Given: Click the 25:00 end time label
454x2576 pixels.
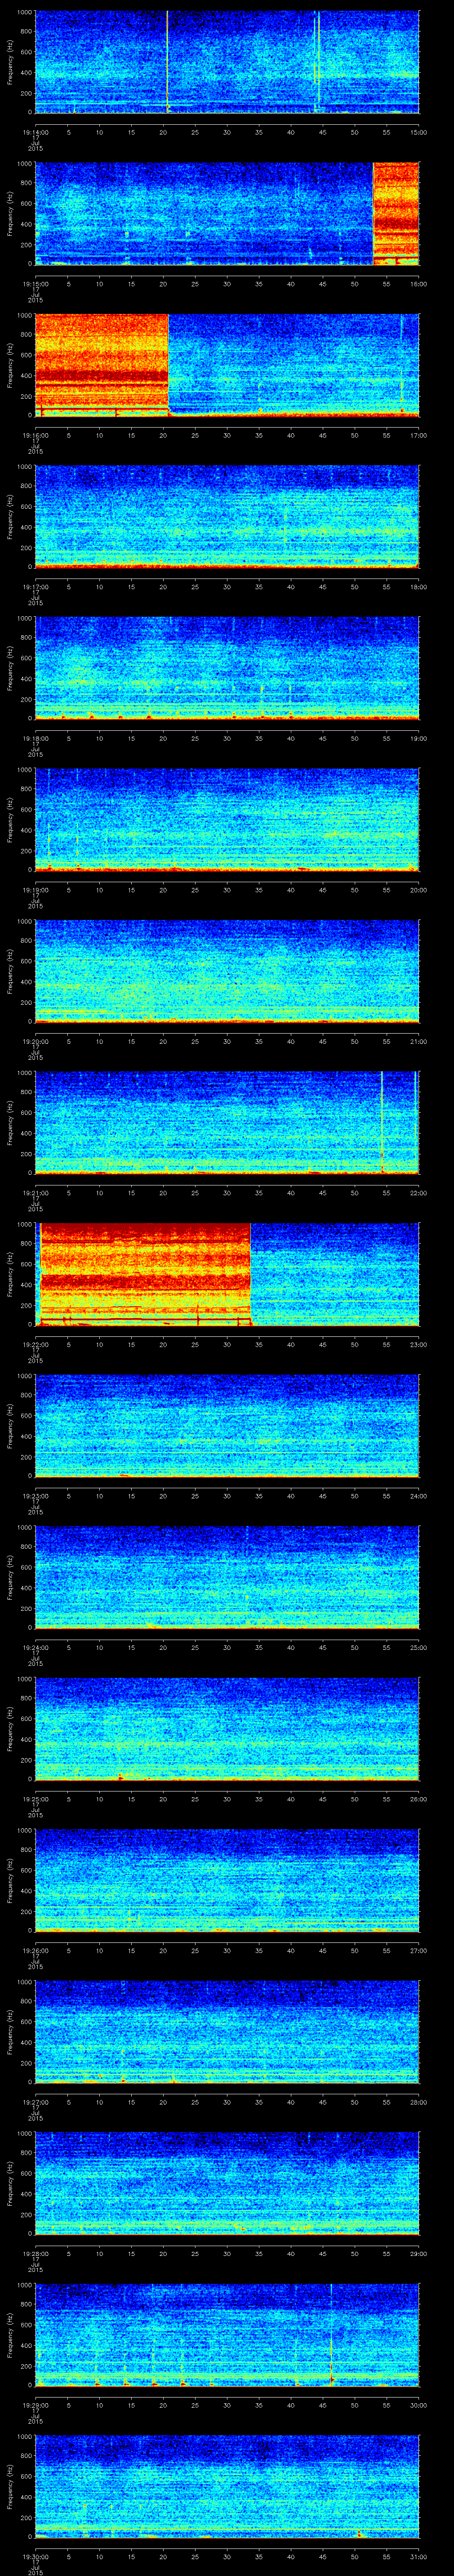Looking at the screenshot, I should [419, 1647].
